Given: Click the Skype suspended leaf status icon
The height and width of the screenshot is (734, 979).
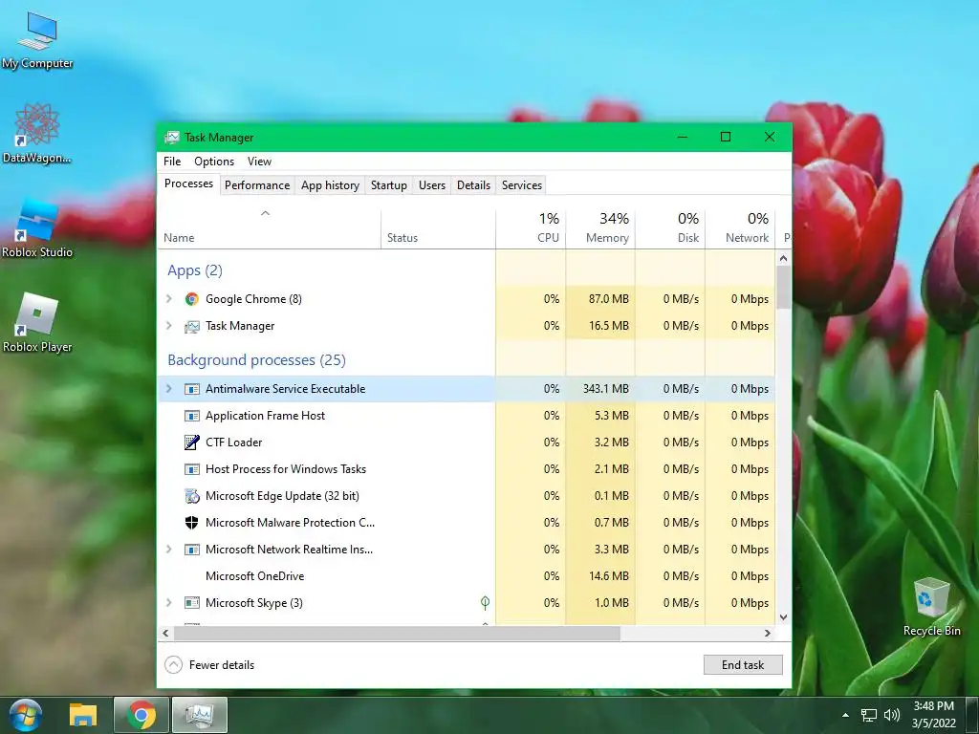Looking at the screenshot, I should [485, 602].
